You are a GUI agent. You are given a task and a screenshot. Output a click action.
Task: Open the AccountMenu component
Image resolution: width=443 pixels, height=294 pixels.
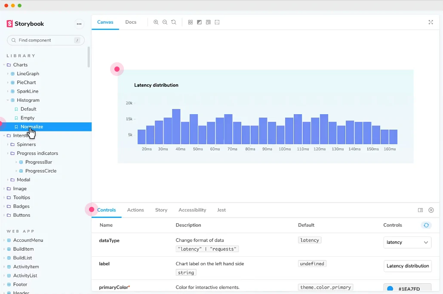point(28,240)
